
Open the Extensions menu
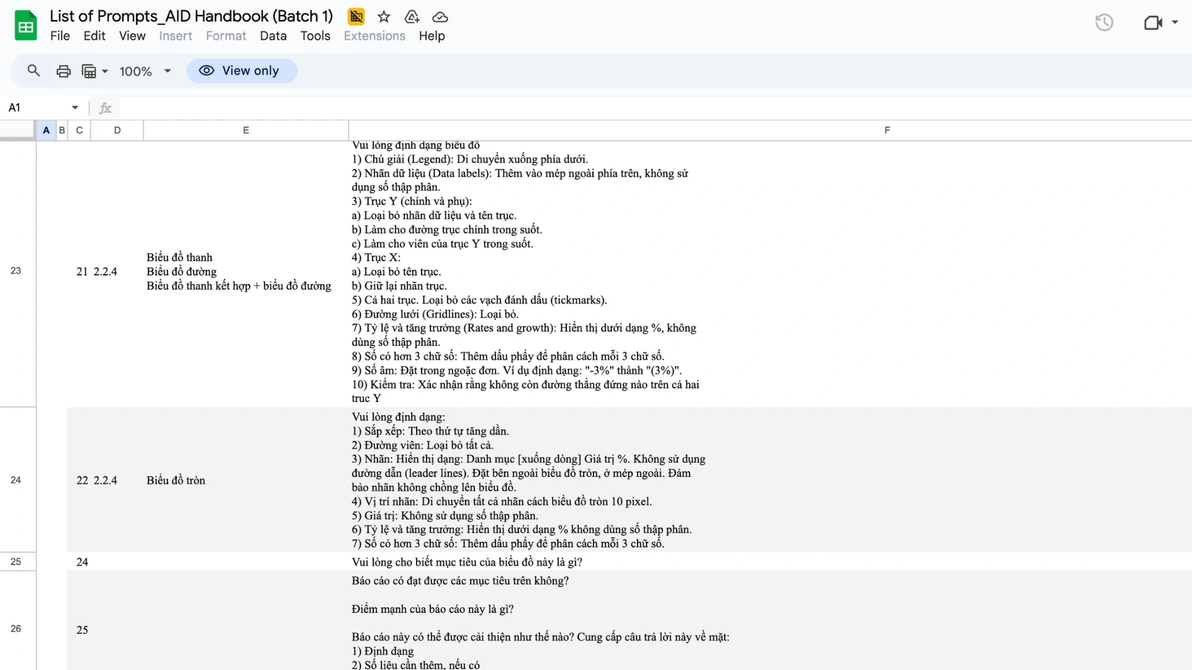374,36
